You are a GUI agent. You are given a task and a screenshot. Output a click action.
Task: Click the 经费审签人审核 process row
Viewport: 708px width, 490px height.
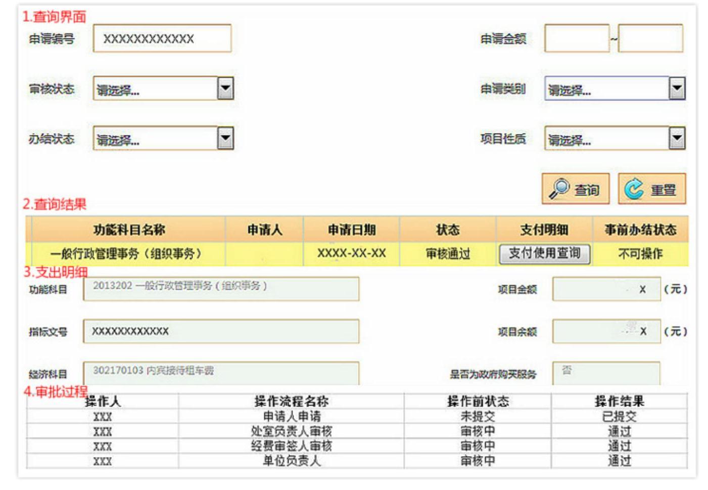[x=357, y=446]
